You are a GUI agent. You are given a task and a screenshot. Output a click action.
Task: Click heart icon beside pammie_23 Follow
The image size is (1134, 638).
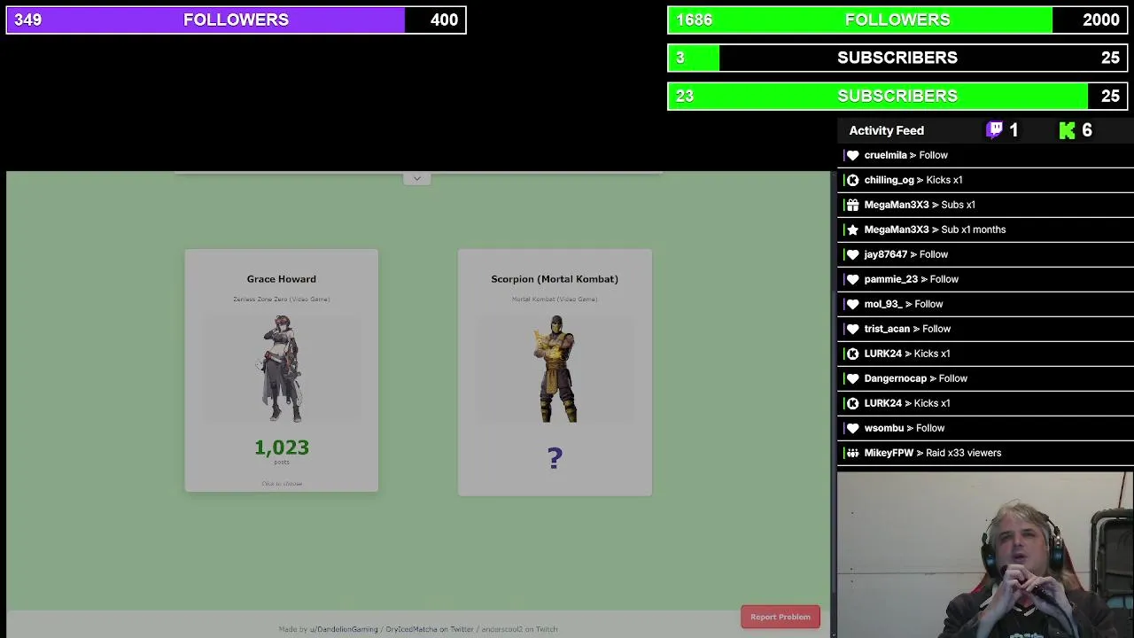click(x=852, y=279)
